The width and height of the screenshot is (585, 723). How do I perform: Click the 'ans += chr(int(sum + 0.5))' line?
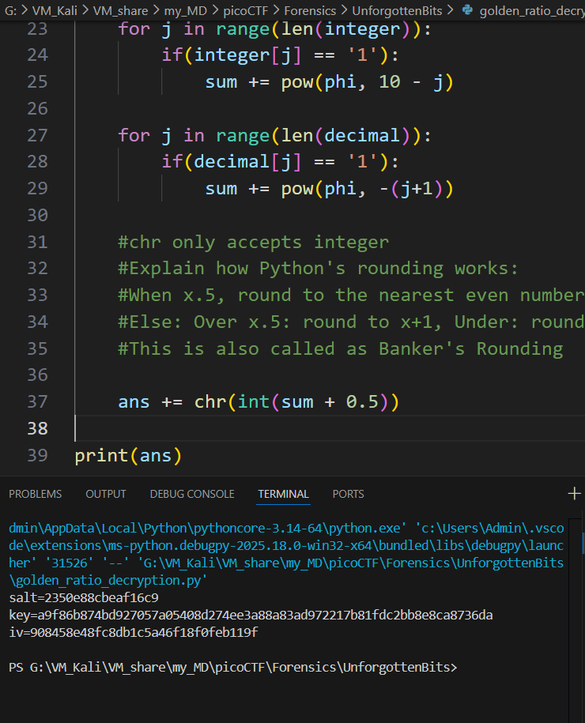[259, 401]
